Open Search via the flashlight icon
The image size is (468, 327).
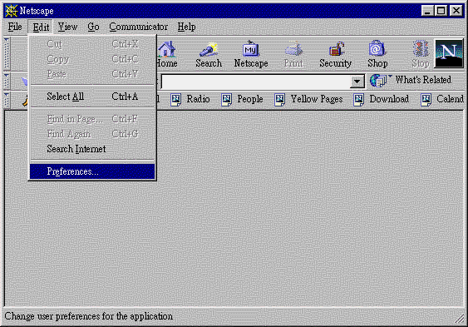tap(209, 54)
